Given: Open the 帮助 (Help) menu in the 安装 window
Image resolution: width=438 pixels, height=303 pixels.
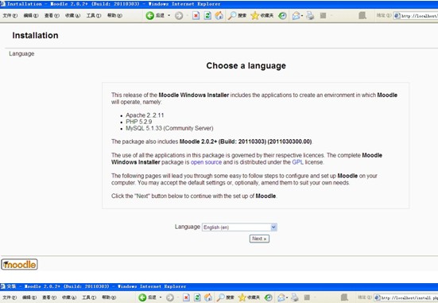Looking at the screenshot, I should pyautogui.click(x=109, y=297).
